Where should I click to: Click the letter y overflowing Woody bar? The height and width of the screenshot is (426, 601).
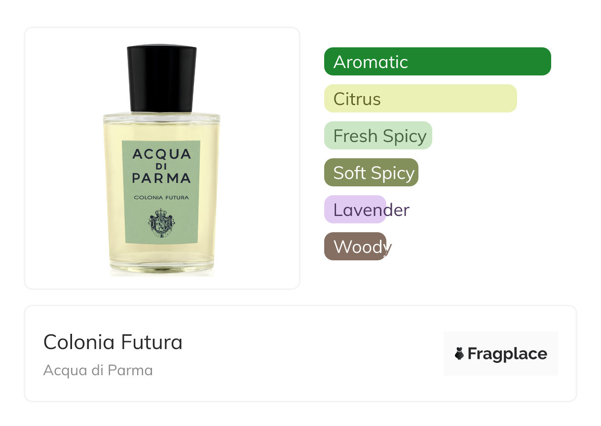388,248
